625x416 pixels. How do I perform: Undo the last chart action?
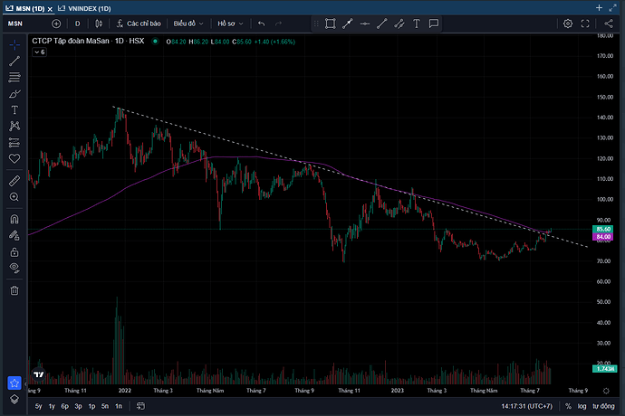click(x=262, y=24)
